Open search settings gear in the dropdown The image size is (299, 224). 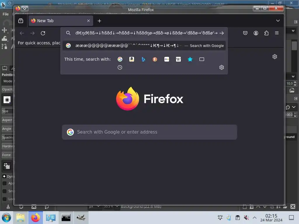(221, 67)
